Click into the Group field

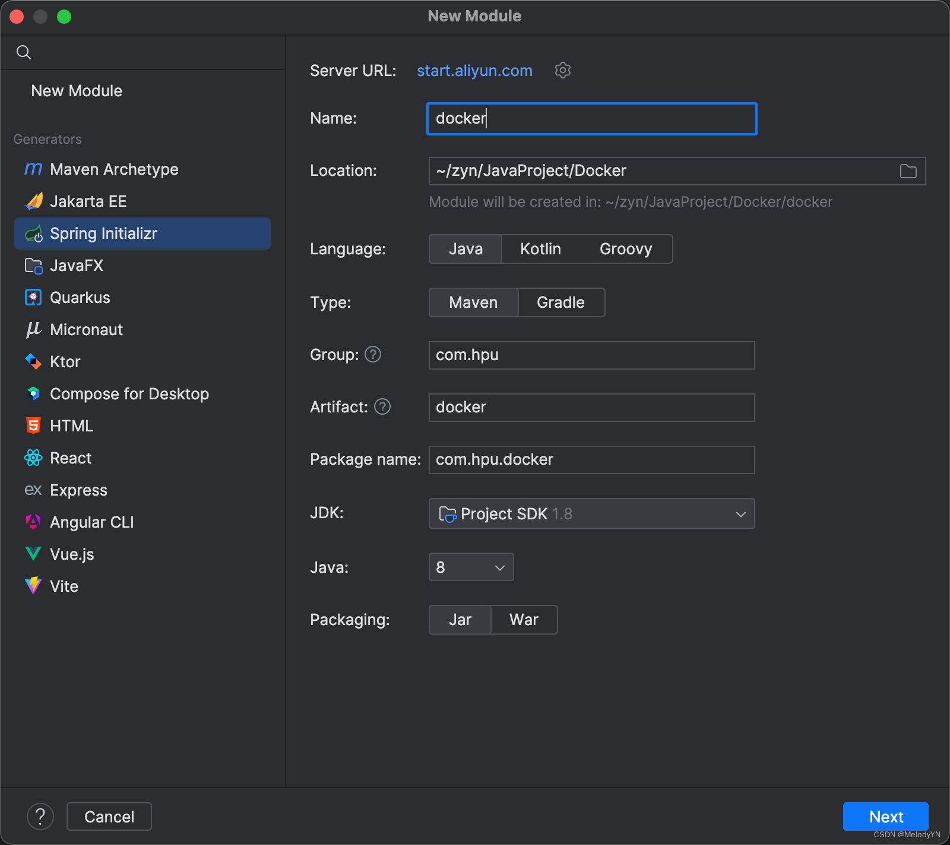pyautogui.click(x=591, y=355)
